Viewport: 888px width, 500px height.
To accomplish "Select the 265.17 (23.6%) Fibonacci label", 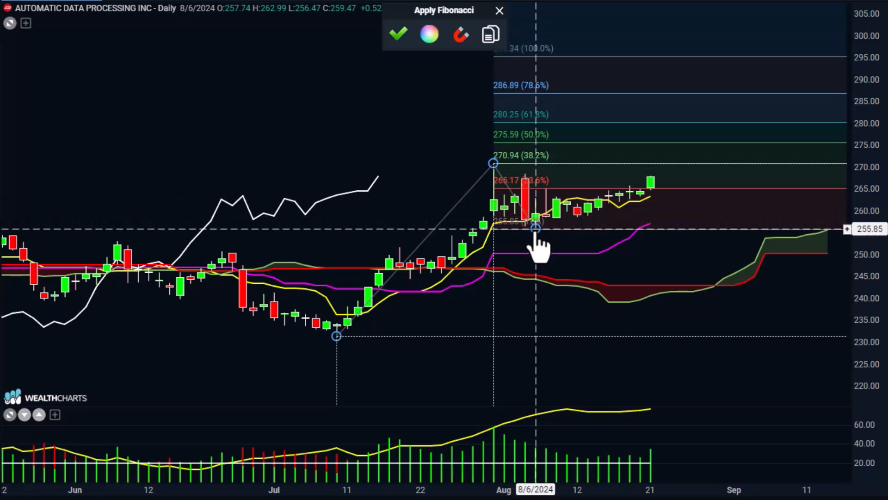I will tap(521, 180).
